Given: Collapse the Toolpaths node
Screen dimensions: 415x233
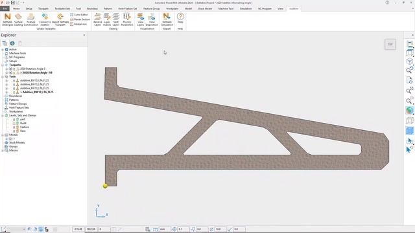Looking at the screenshot, I should pos(3,65).
